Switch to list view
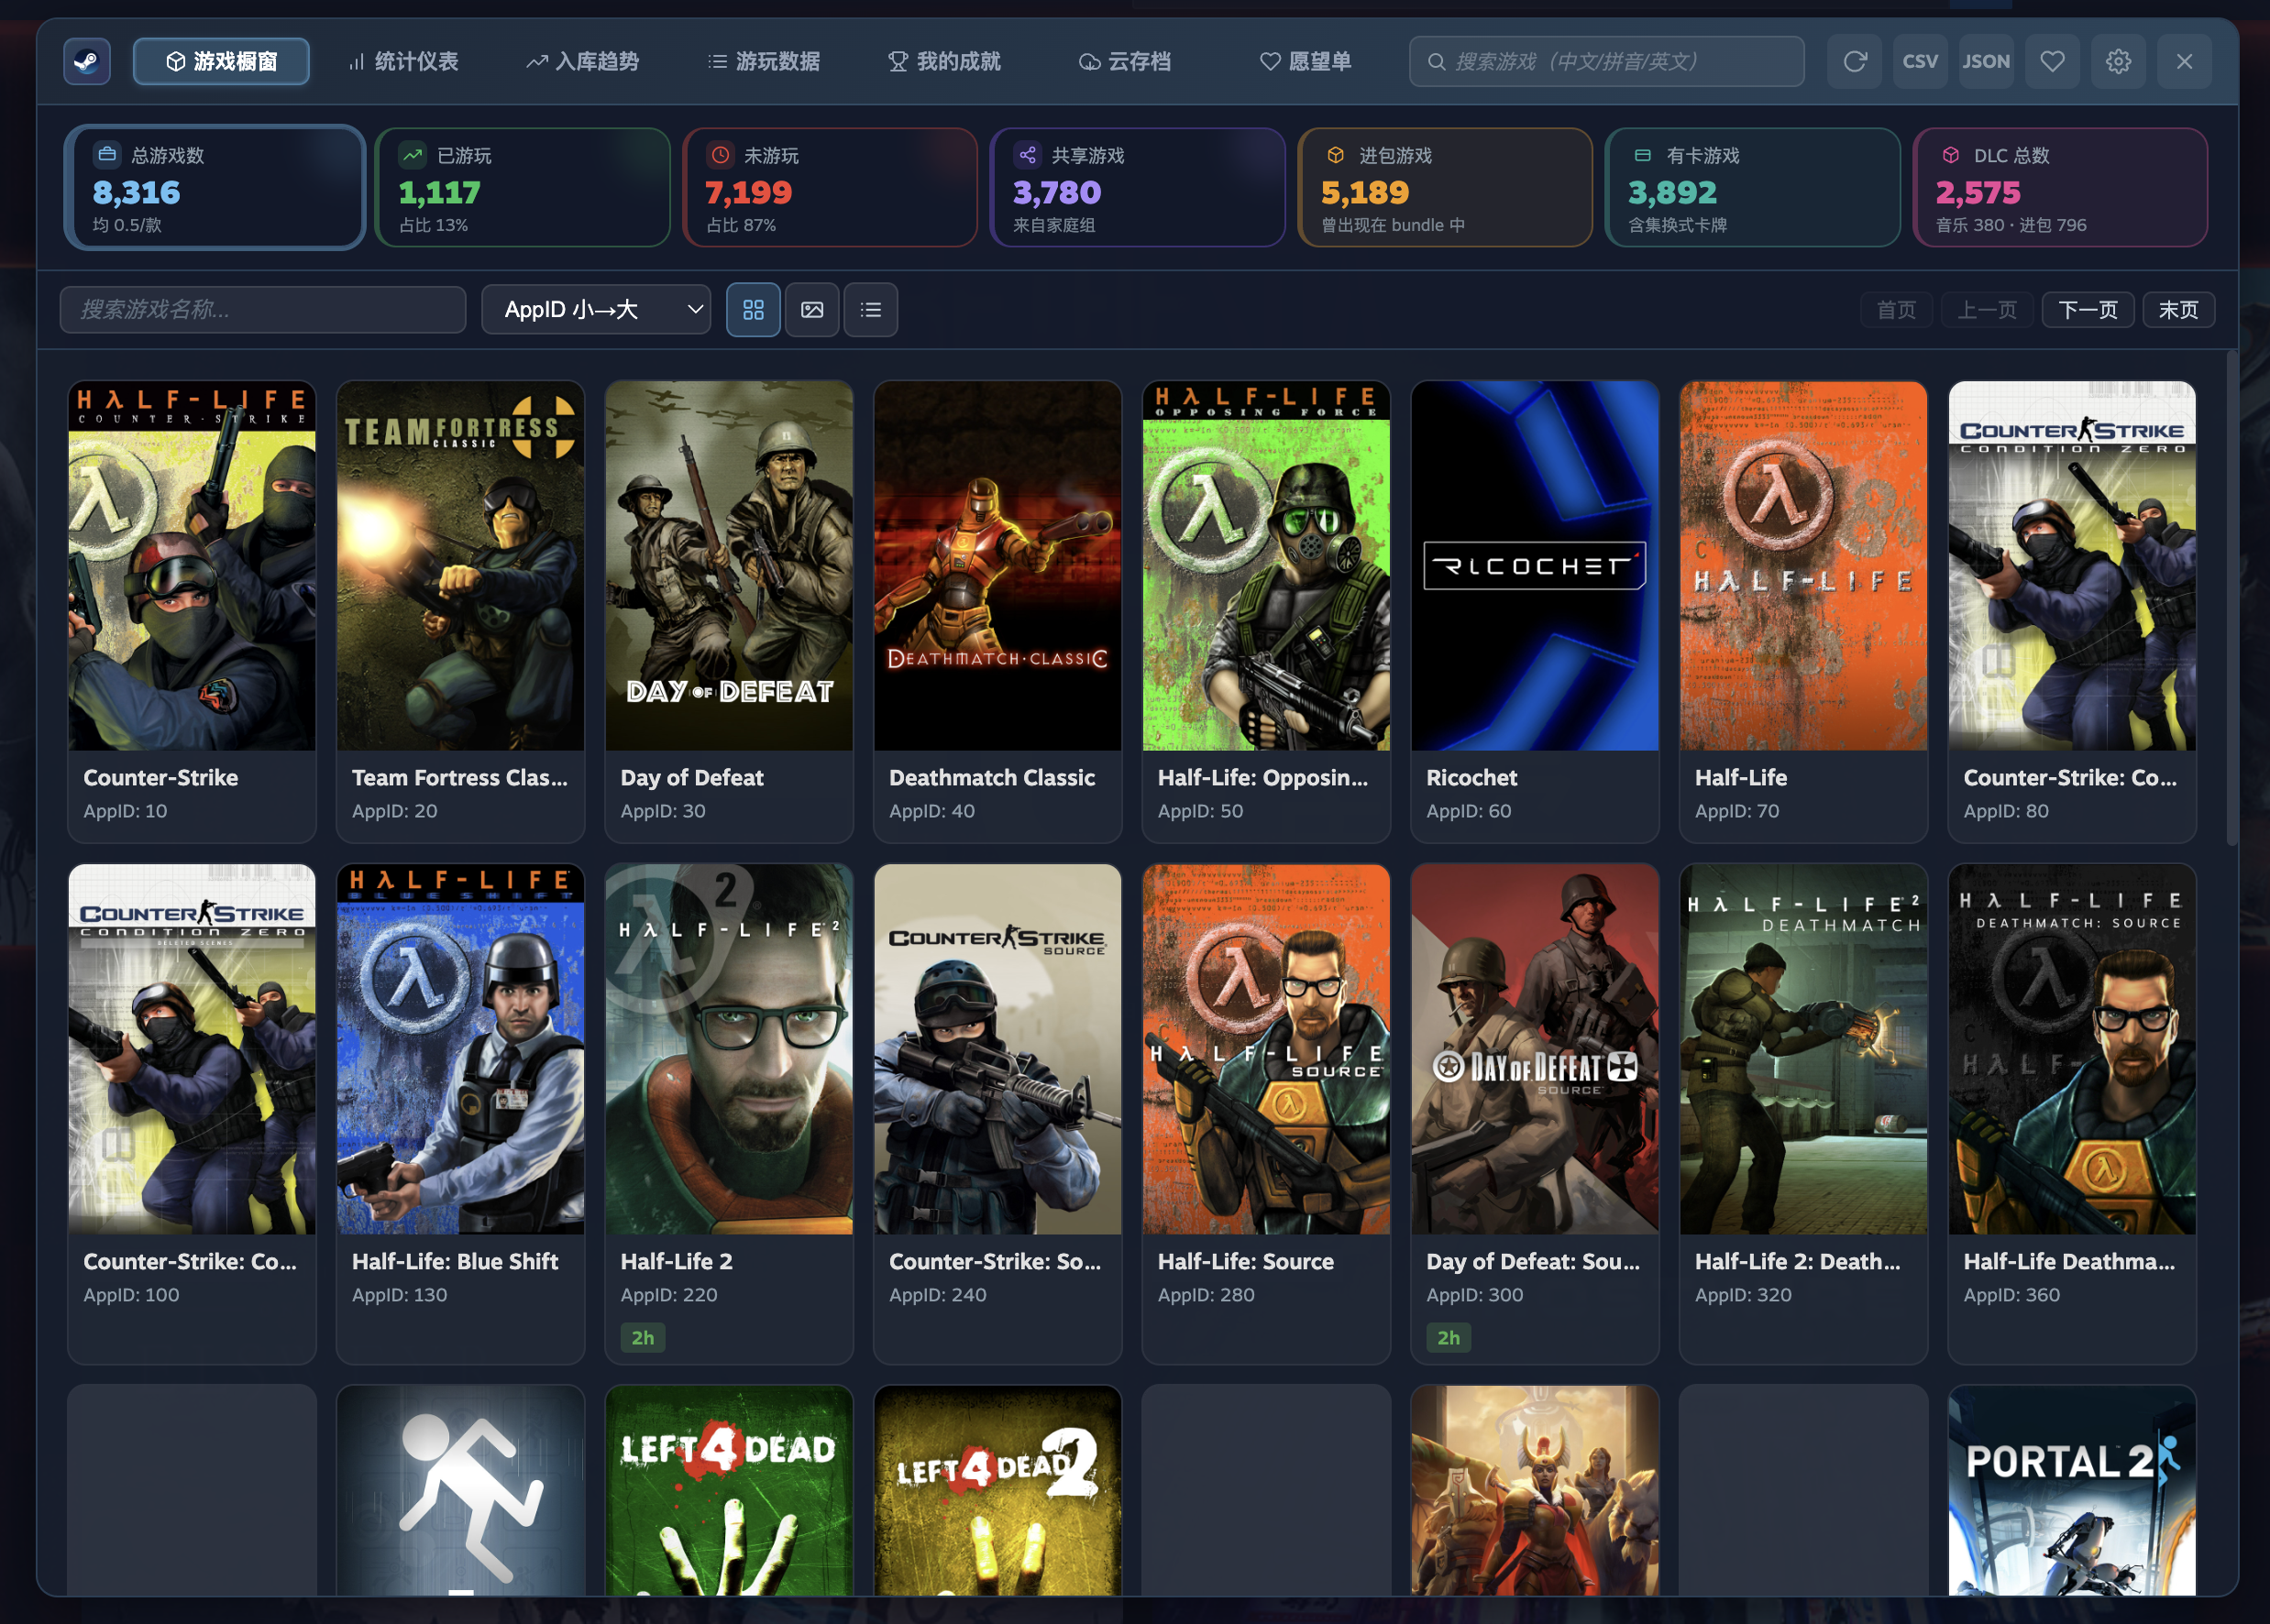 click(870, 310)
